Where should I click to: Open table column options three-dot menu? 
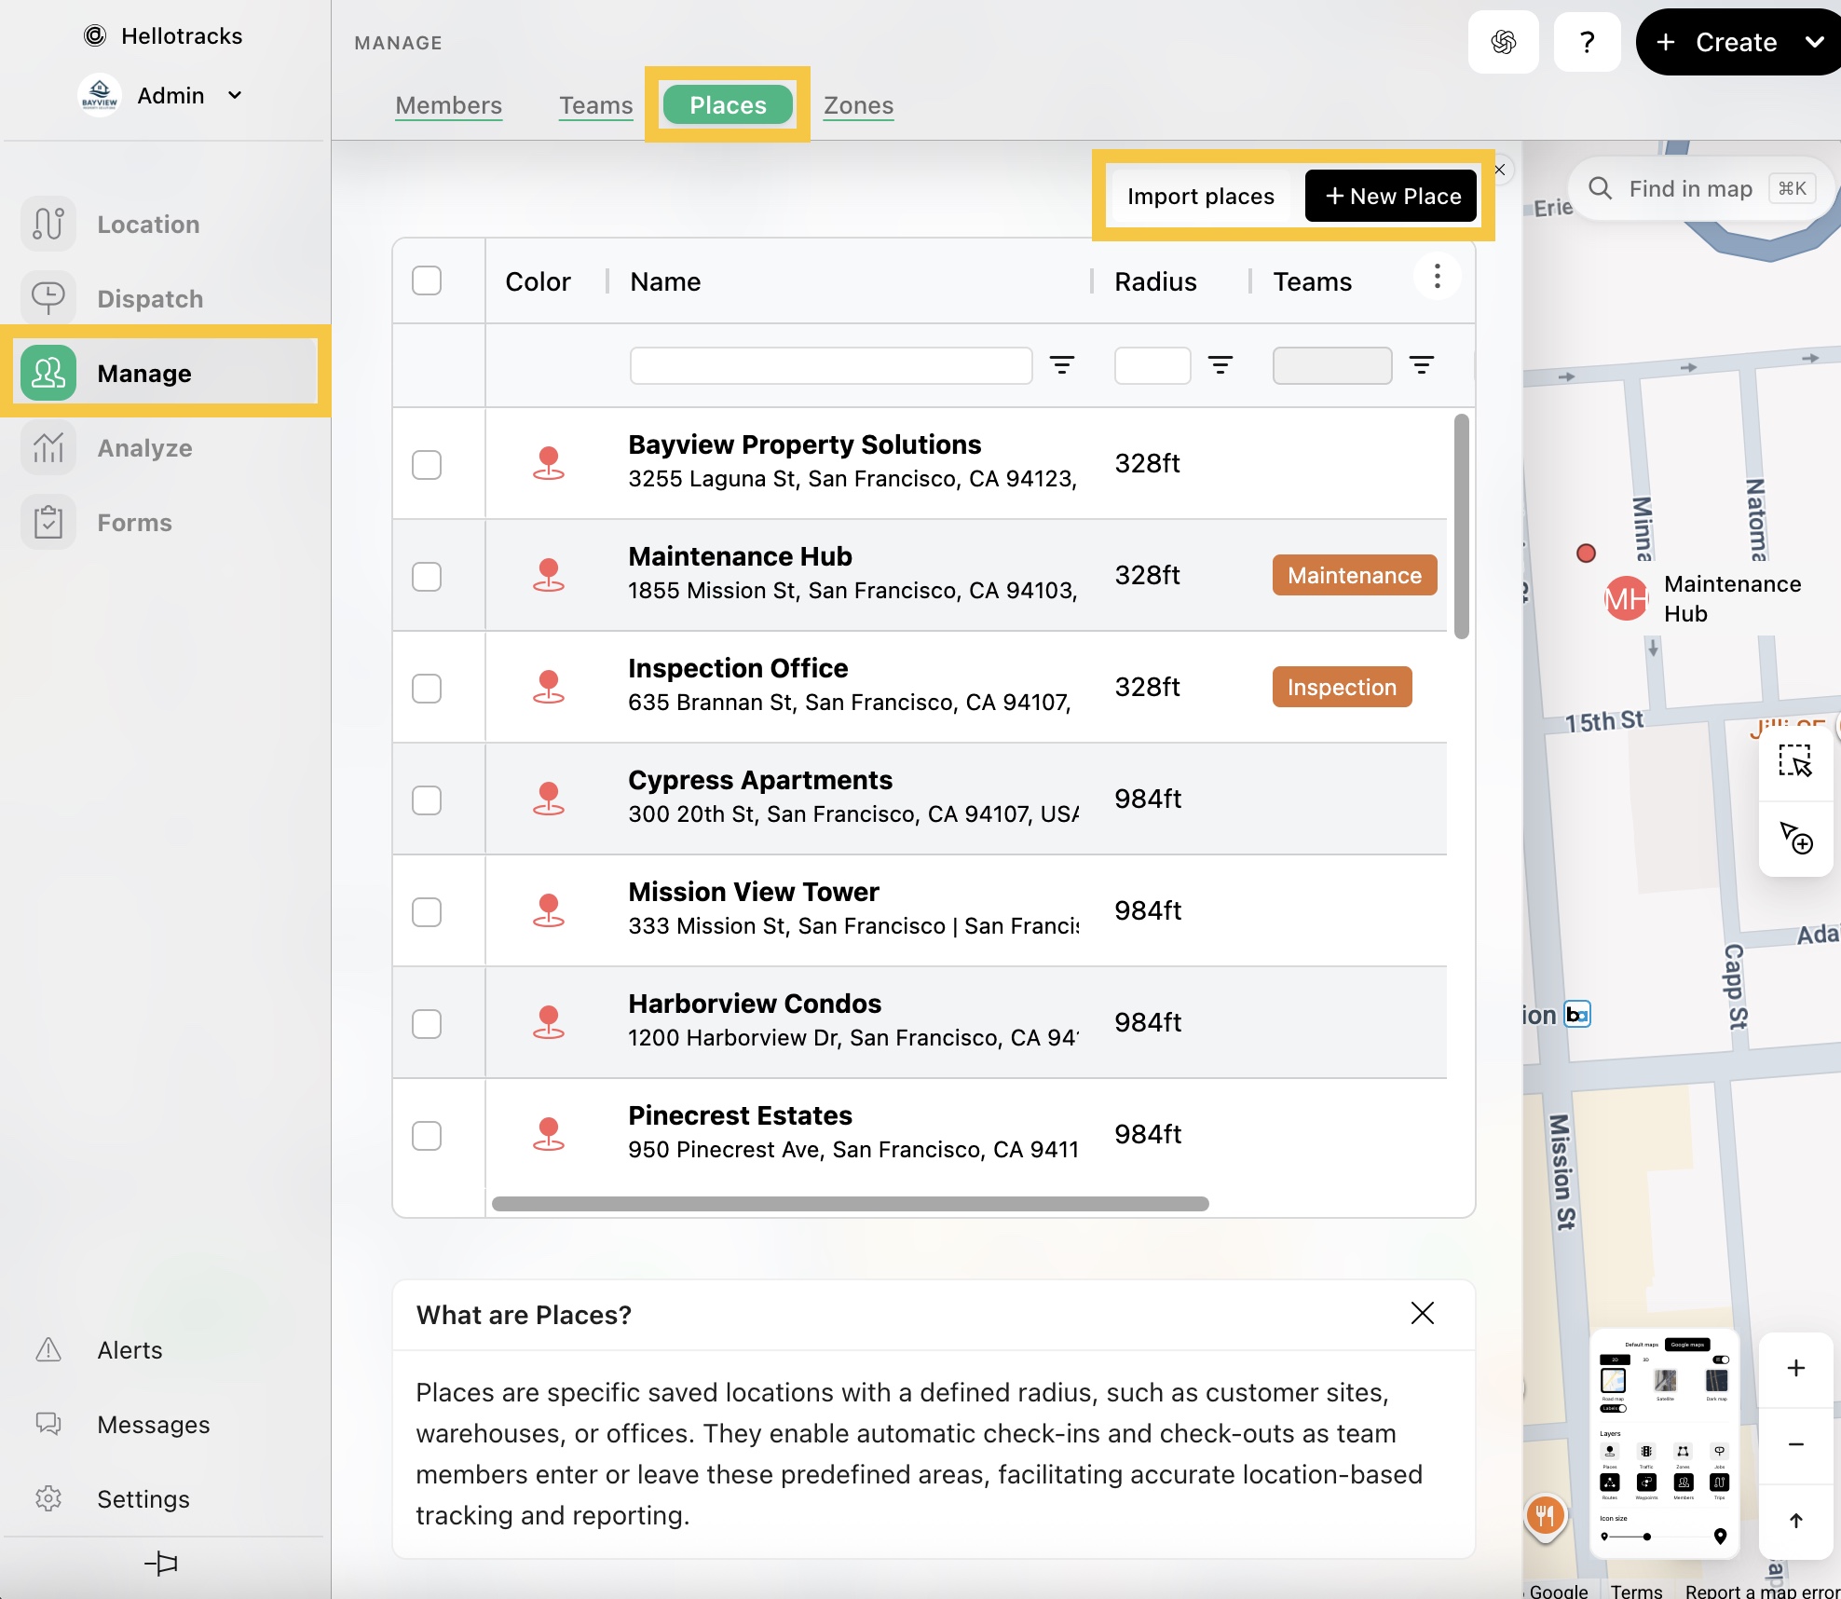pos(1438,277)
